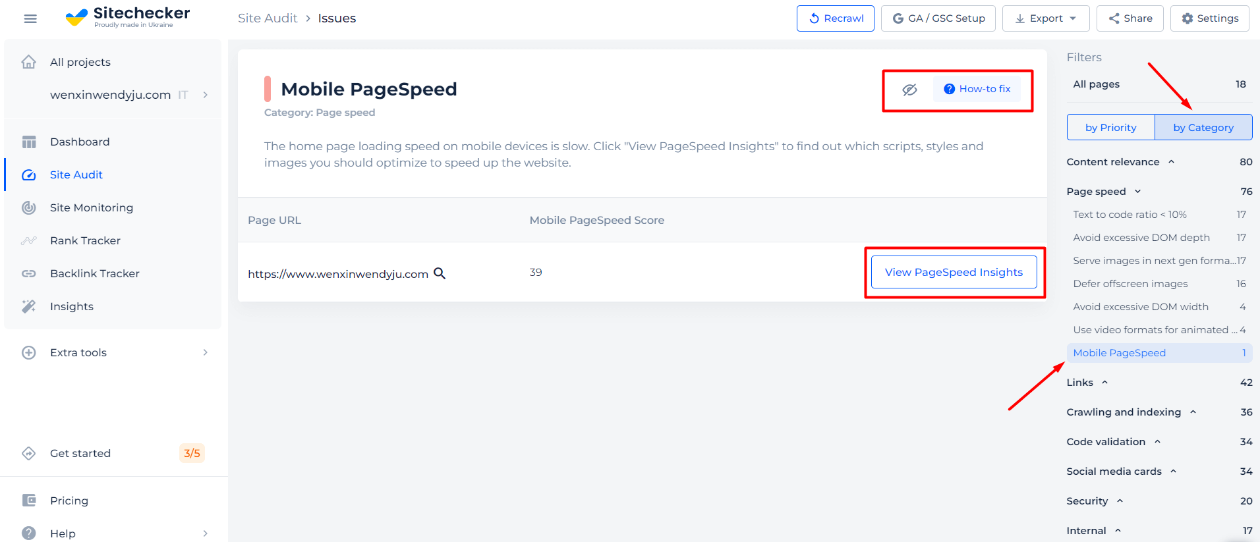Click the Page URL column header
This screenshot has height=542, width=1260.
point(274,220)
